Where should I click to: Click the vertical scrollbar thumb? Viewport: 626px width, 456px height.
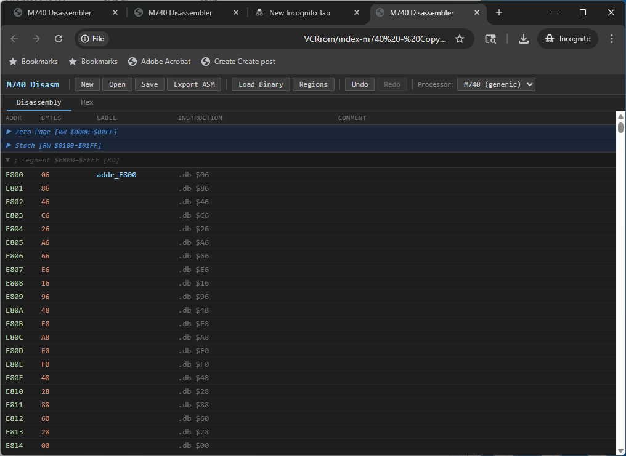click(x=620, y=127)
